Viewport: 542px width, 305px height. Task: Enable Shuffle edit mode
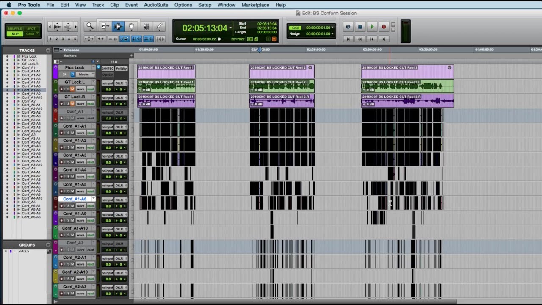tap(15, 28)
